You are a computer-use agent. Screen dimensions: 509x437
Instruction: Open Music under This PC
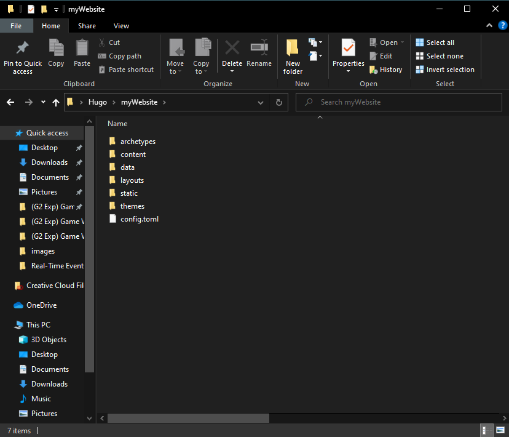pyautogui.click(x=35, y=399)
